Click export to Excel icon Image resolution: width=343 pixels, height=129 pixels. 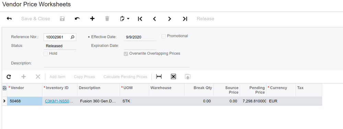[173, 77]
